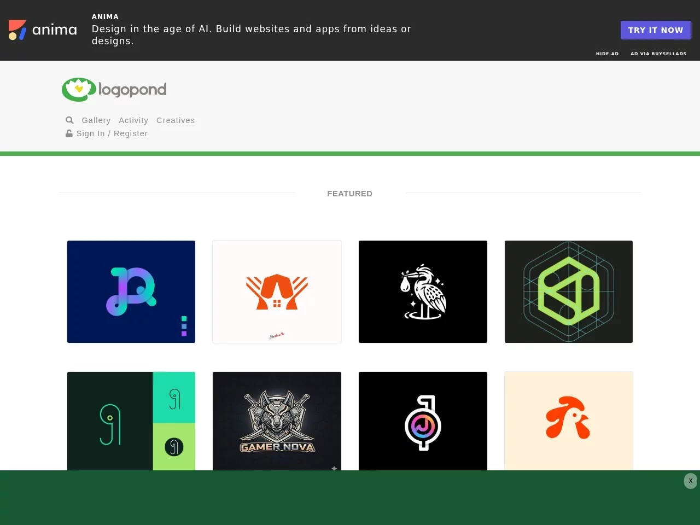The image size is (700, 525).
Task: Open the green hexagon cube logo
Action: (568, 291)
